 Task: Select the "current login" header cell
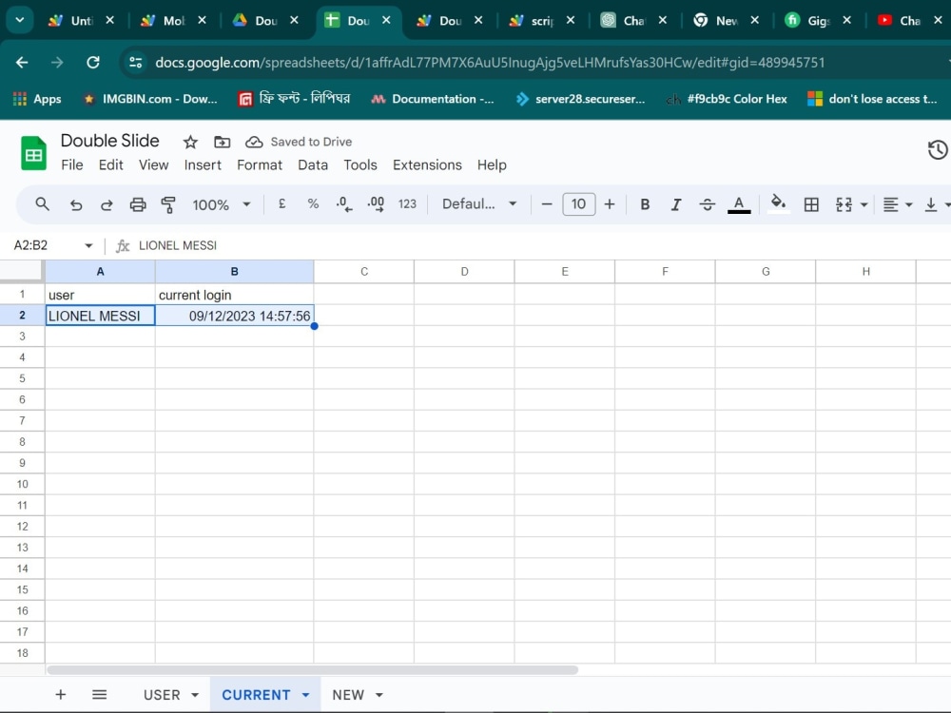[x=235, y=295]
